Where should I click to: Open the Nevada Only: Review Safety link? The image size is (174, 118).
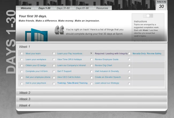click(147, 53)
